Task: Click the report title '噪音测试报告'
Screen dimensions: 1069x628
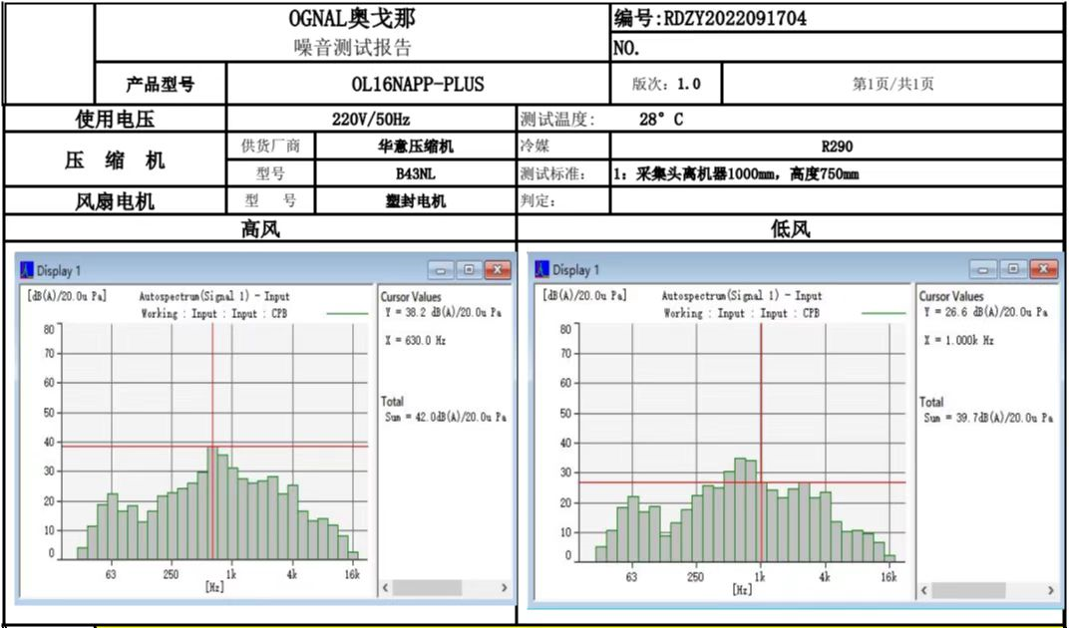Action: click(353, 47)
